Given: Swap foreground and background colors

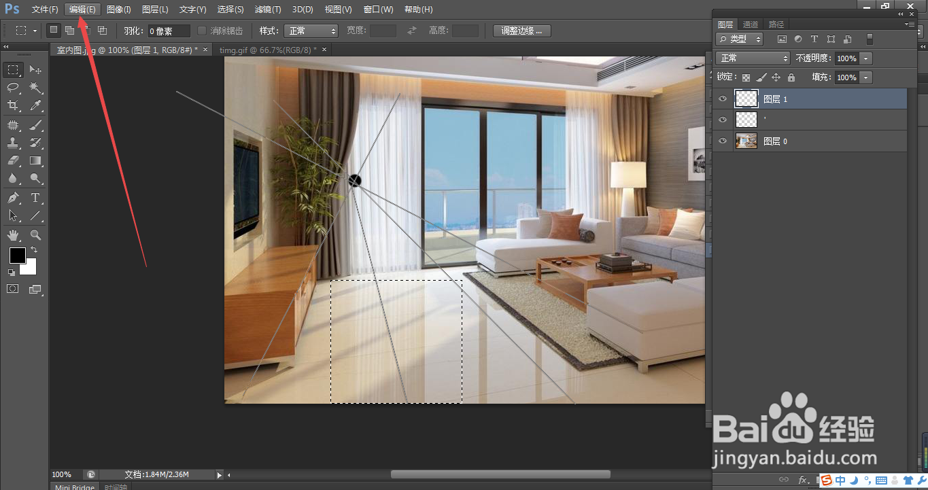Looking at the screenshot, I should (34, 250).
